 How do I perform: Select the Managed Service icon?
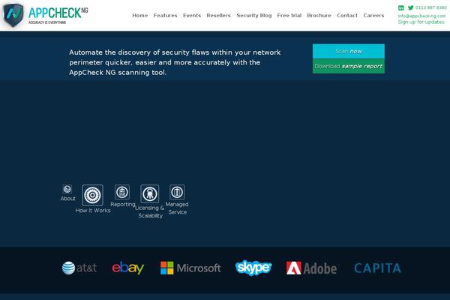177,192
